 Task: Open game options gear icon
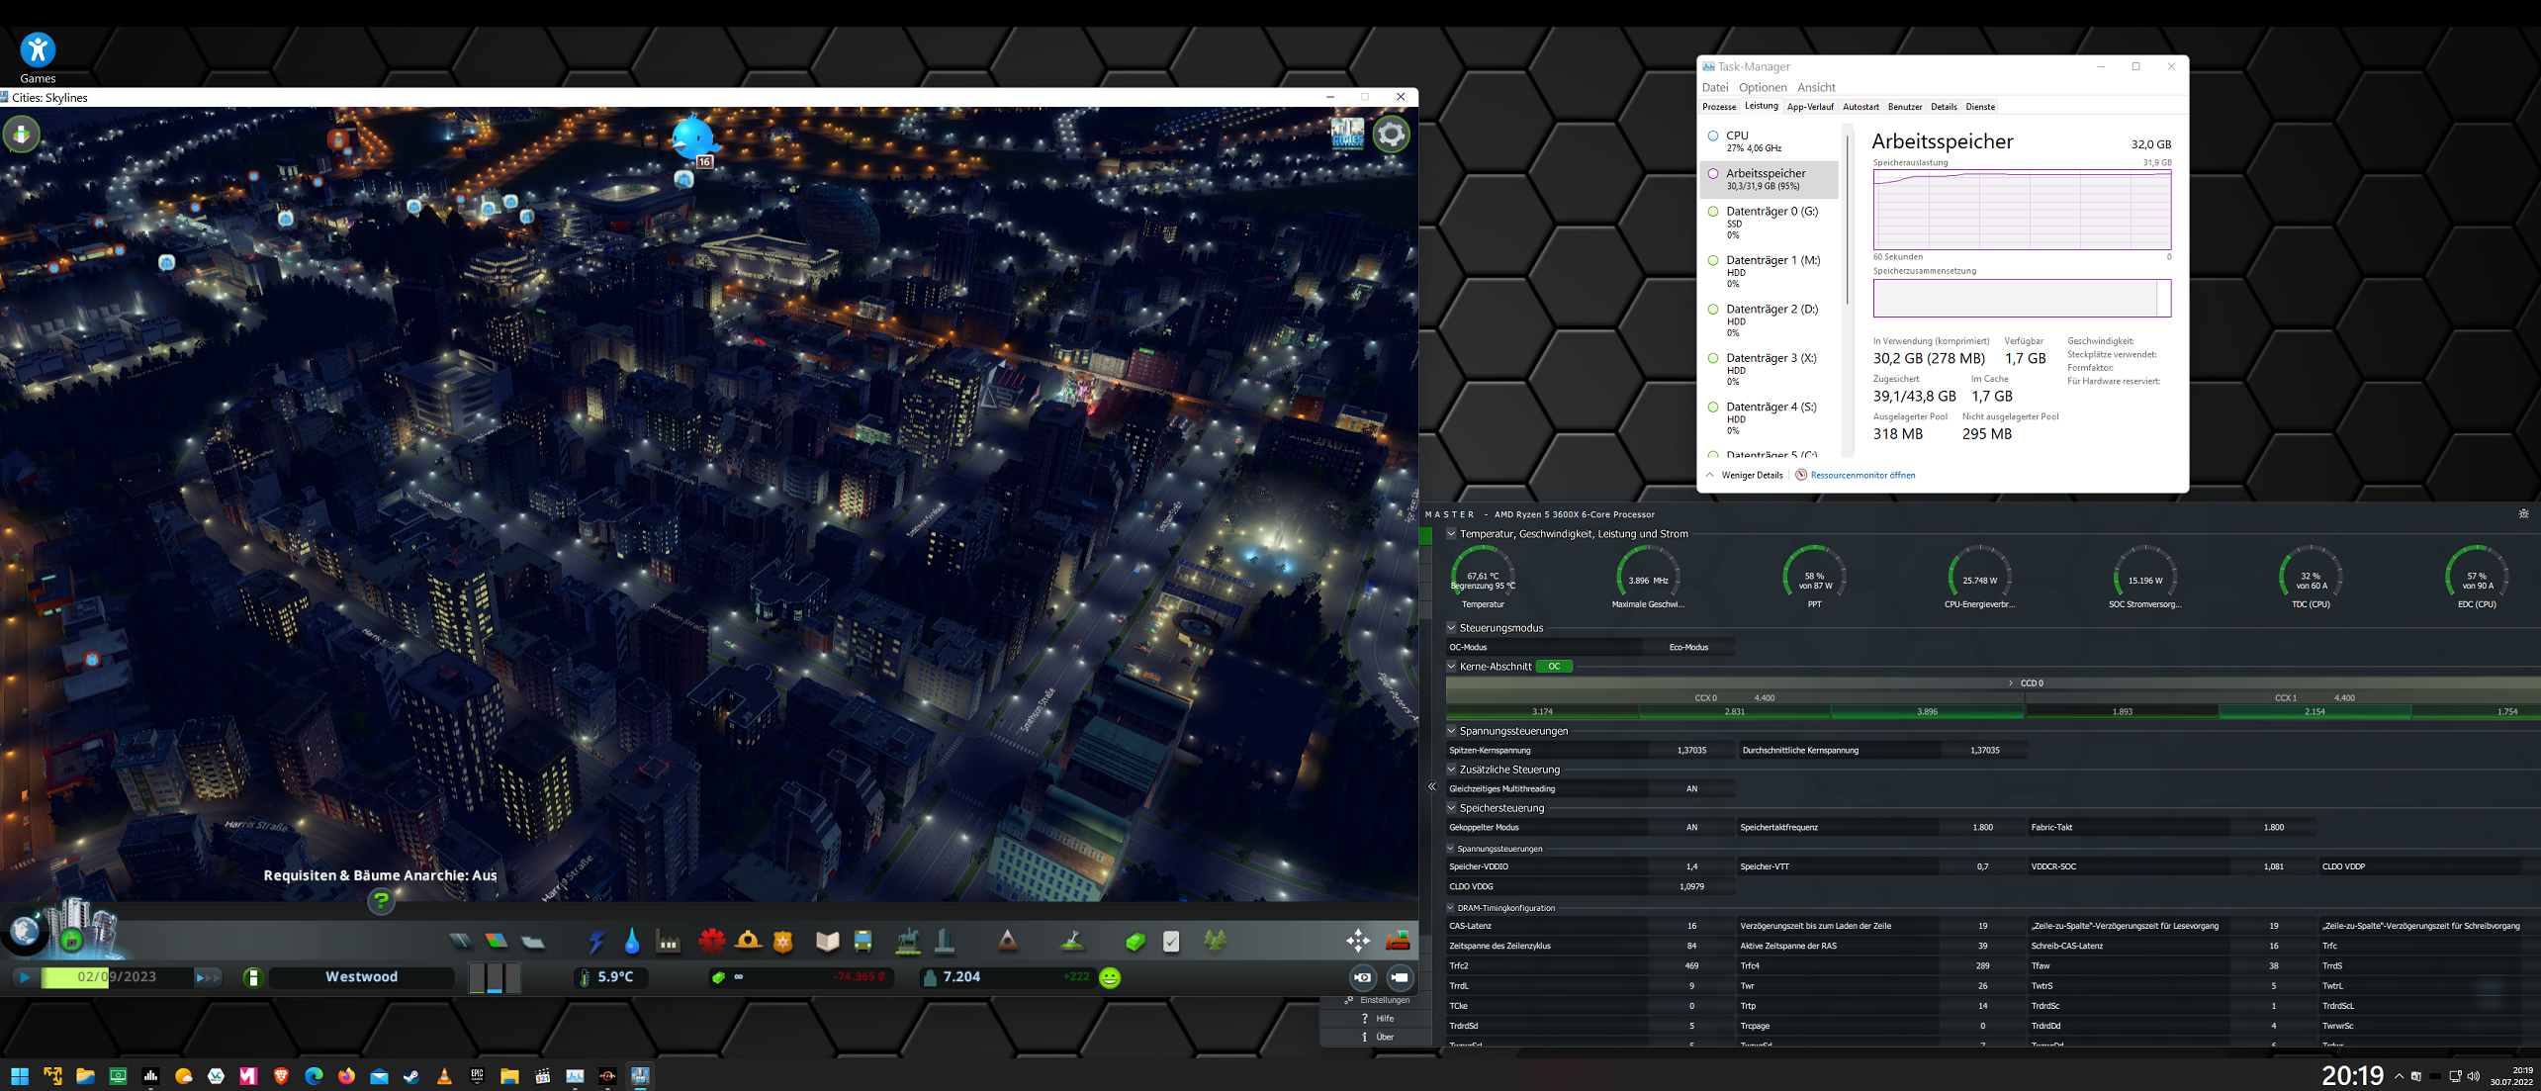pyautogui.click(x=1391, y=134)
